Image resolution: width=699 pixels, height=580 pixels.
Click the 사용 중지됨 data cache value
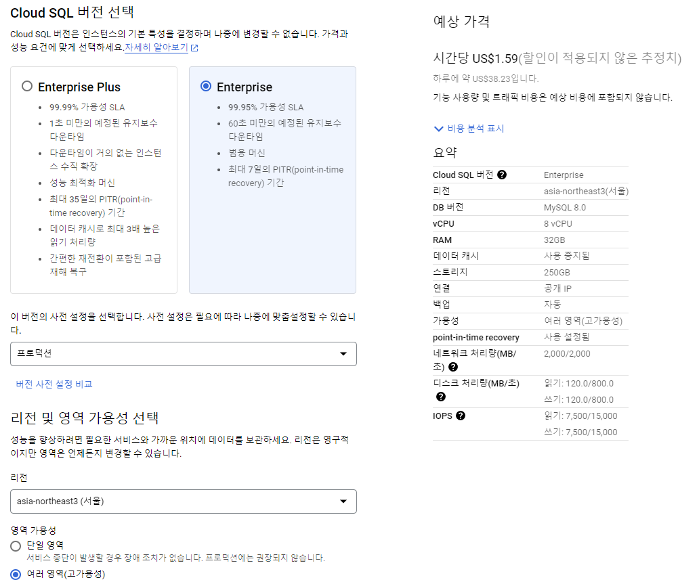(x=567, y=256)
